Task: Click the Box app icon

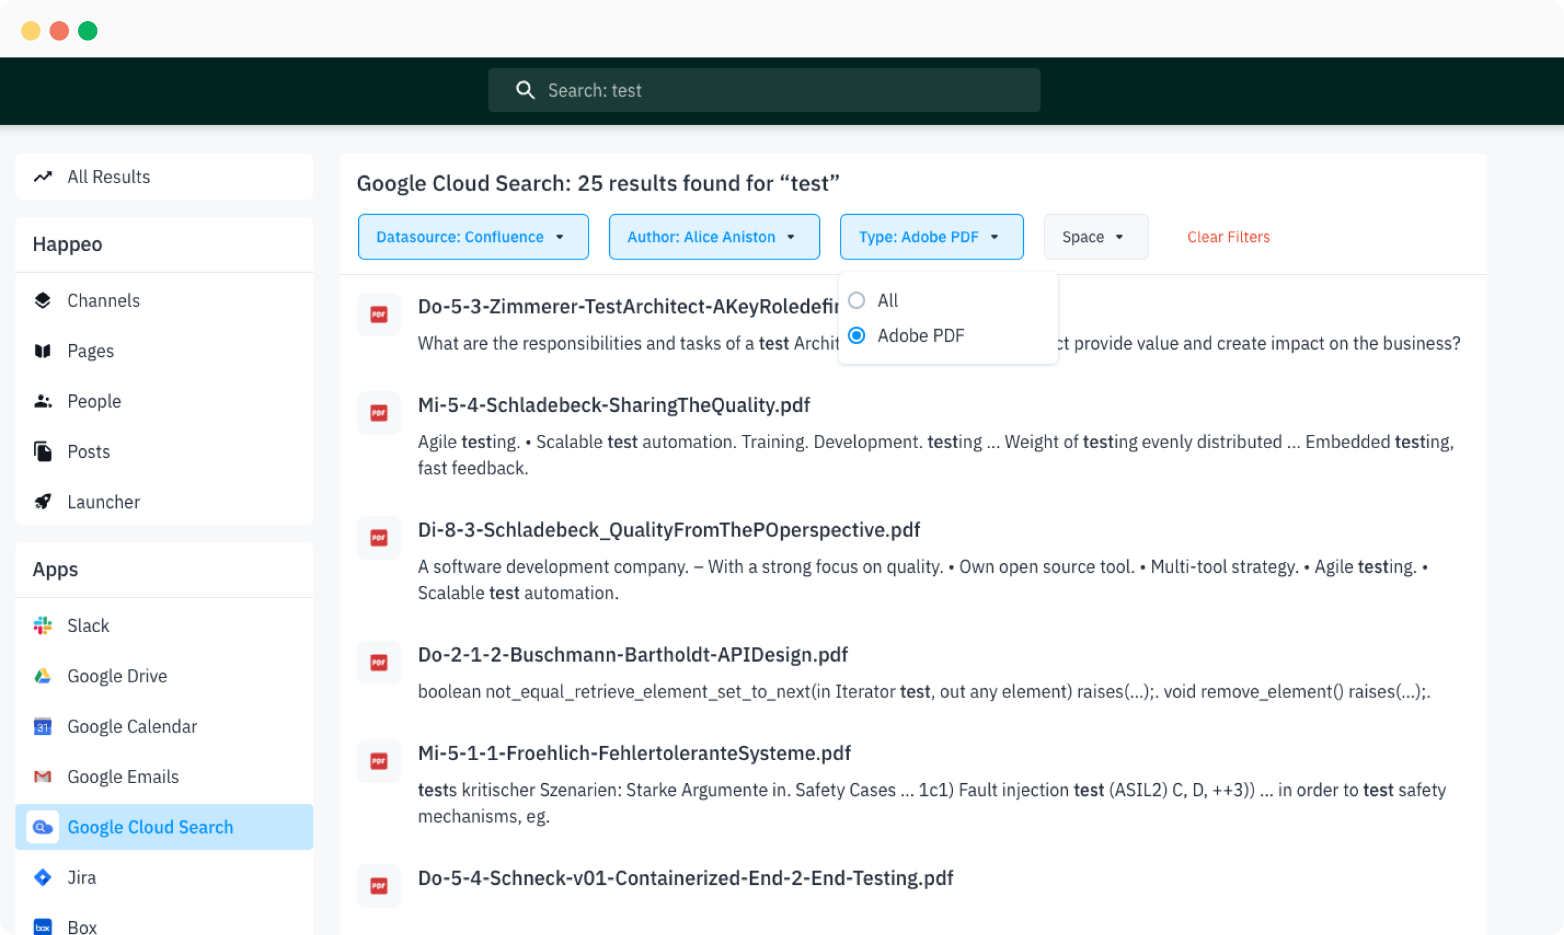Action: (x=43, y=927)
